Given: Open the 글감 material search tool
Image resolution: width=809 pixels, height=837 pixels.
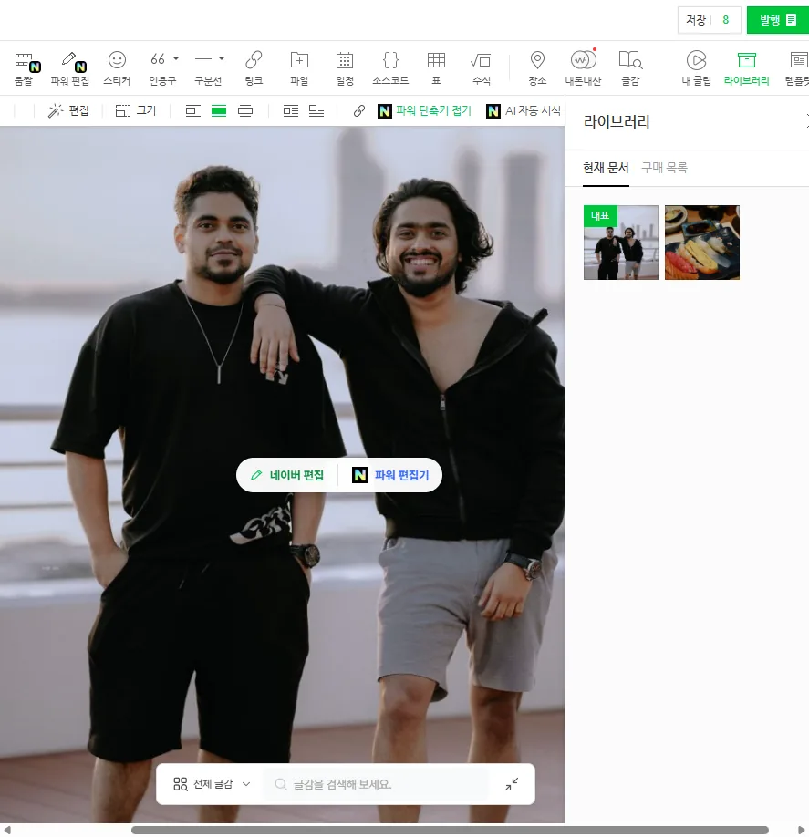Looking at the screenshot, I should tap(630, 68).
